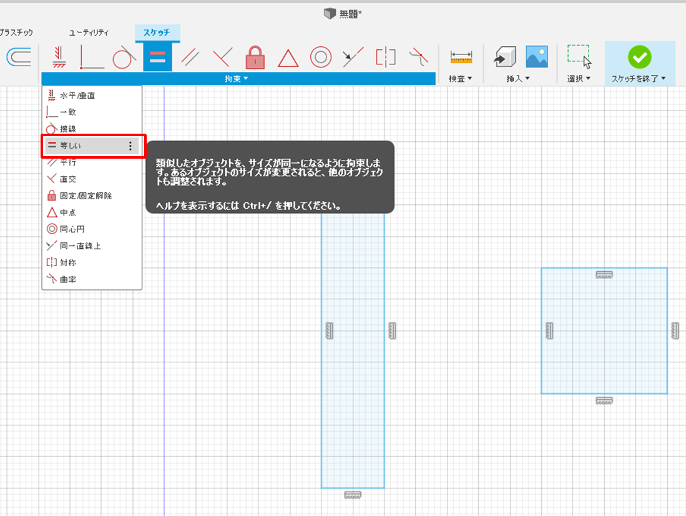Open the 選択 dropdown menu

pos(579,79)
